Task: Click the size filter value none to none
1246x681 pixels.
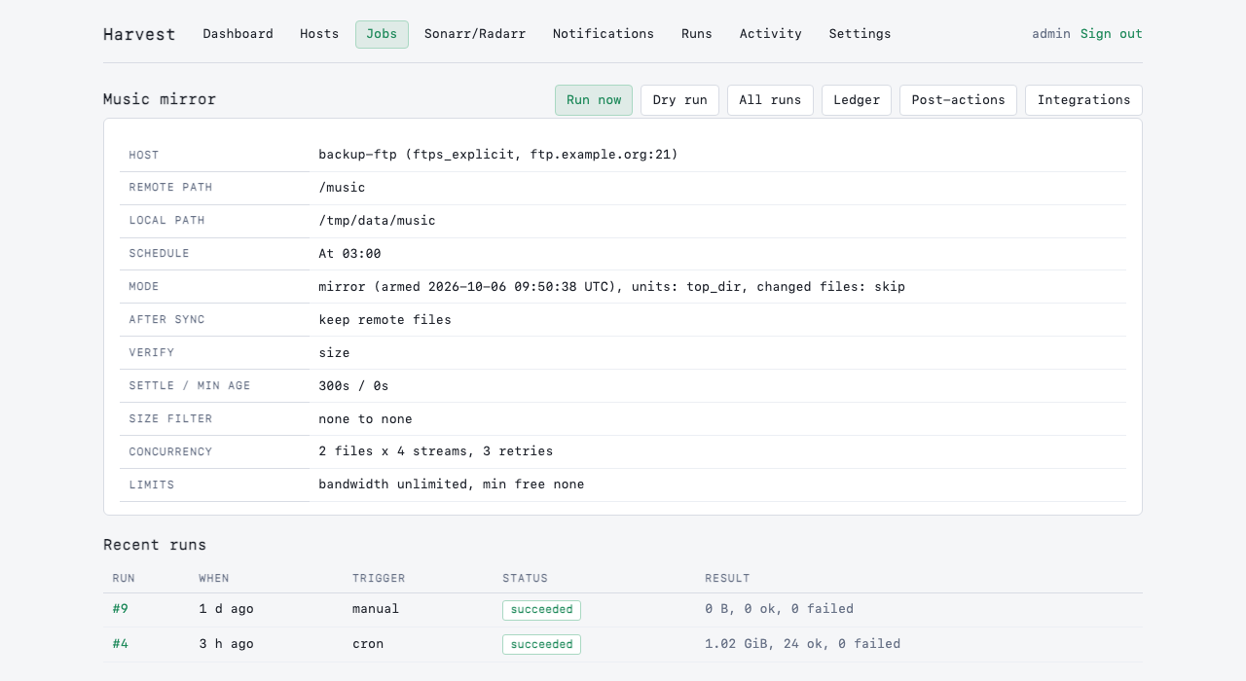Action: click(365, 419)
